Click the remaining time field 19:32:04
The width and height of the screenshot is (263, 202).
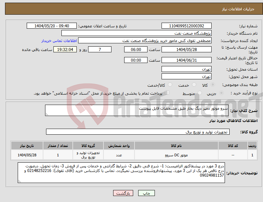coord(65,49)
